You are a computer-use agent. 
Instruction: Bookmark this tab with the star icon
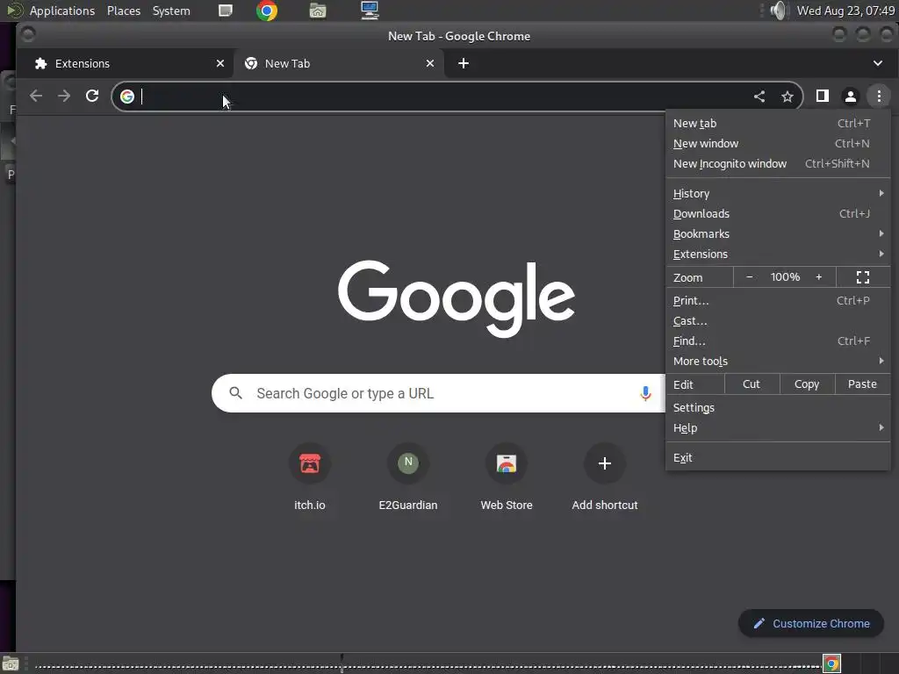point(788,97)
